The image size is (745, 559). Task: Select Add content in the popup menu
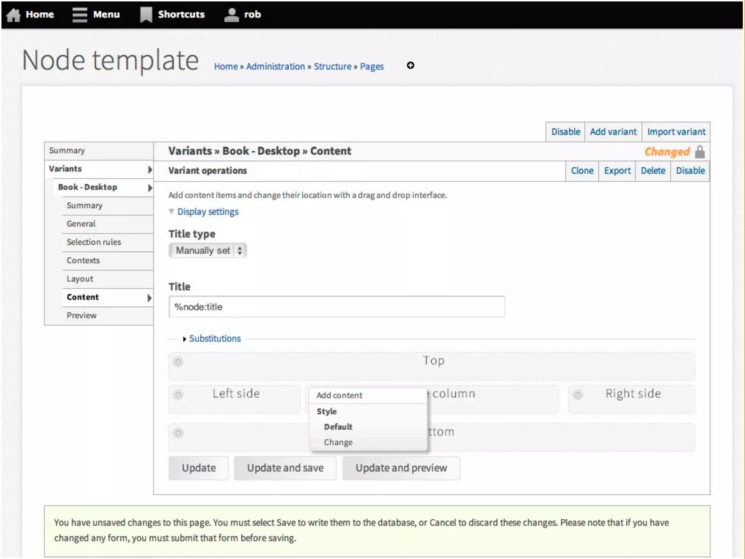pos(339,396)
